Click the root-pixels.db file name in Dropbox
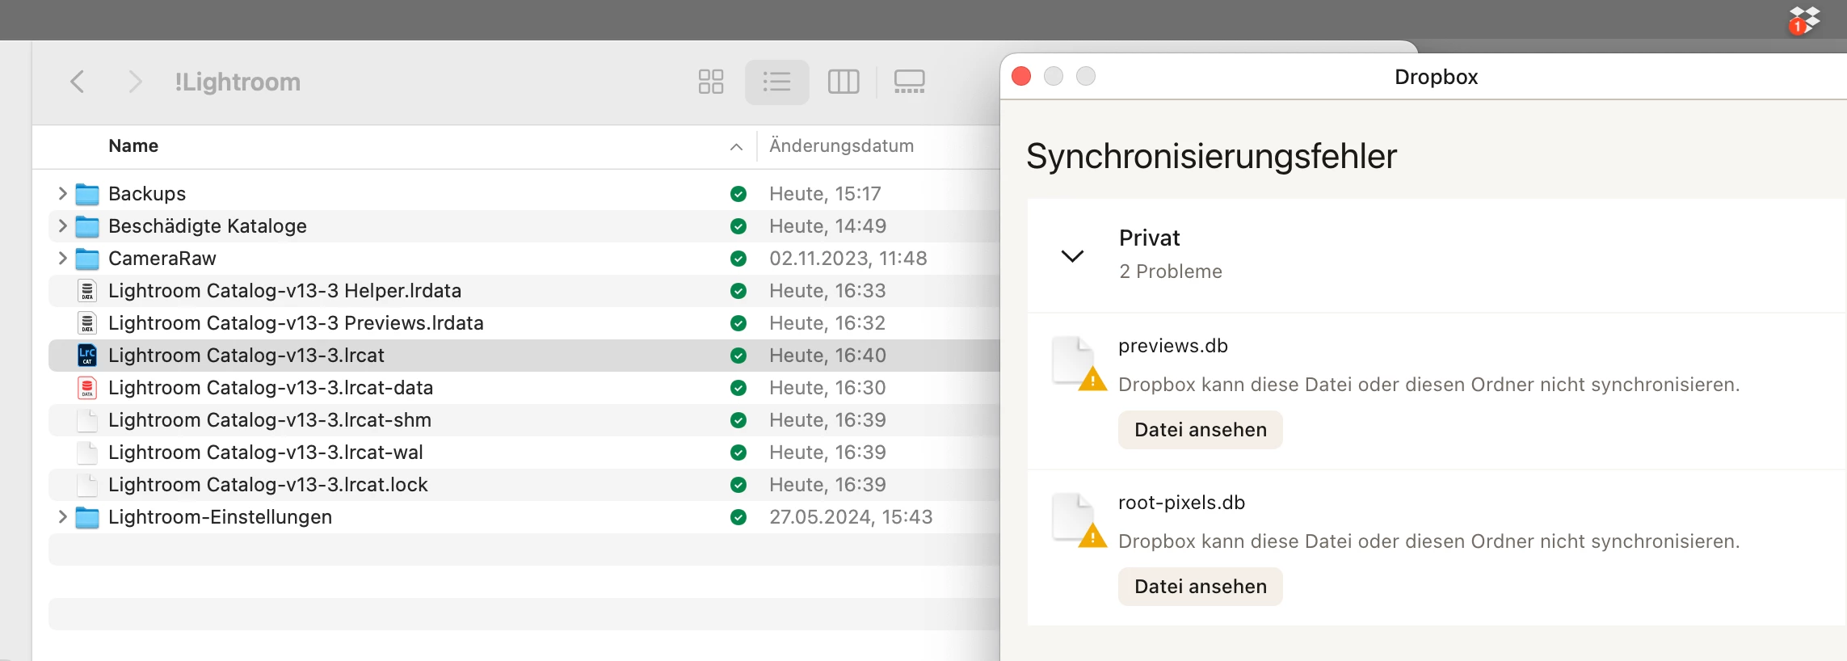Image resolution: width=1847 pixels, height=661 pixels. [1181, 503]
